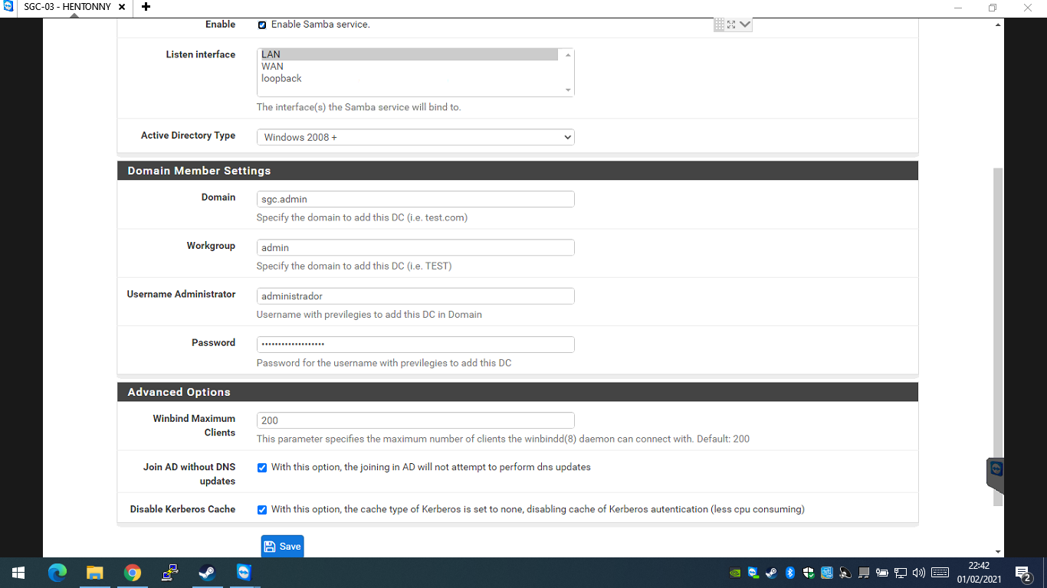Click the Domain input field
This screenshot has width=1047, height=588.
[415, 199]
